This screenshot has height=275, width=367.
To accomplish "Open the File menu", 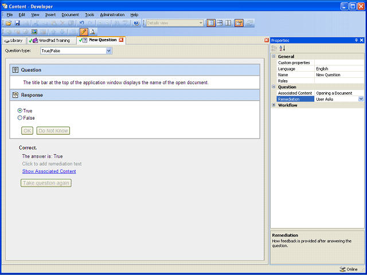I will click(x=10, y=15).
